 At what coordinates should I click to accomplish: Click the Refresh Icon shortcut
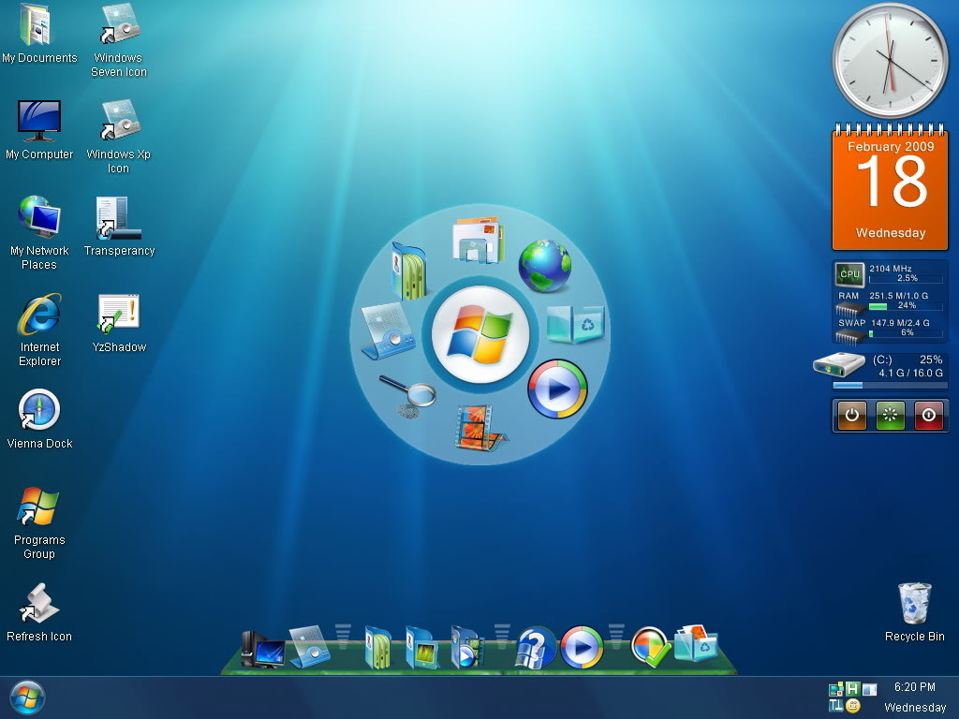(39, 612)
